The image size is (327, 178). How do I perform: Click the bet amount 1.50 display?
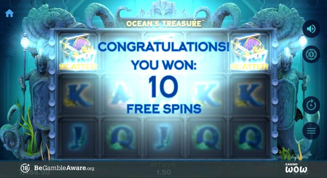click(x=164, y=173)
